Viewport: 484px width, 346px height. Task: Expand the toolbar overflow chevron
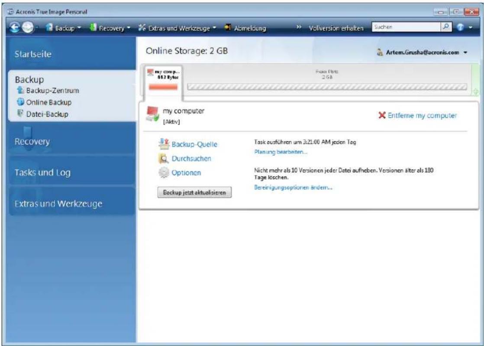299,27
